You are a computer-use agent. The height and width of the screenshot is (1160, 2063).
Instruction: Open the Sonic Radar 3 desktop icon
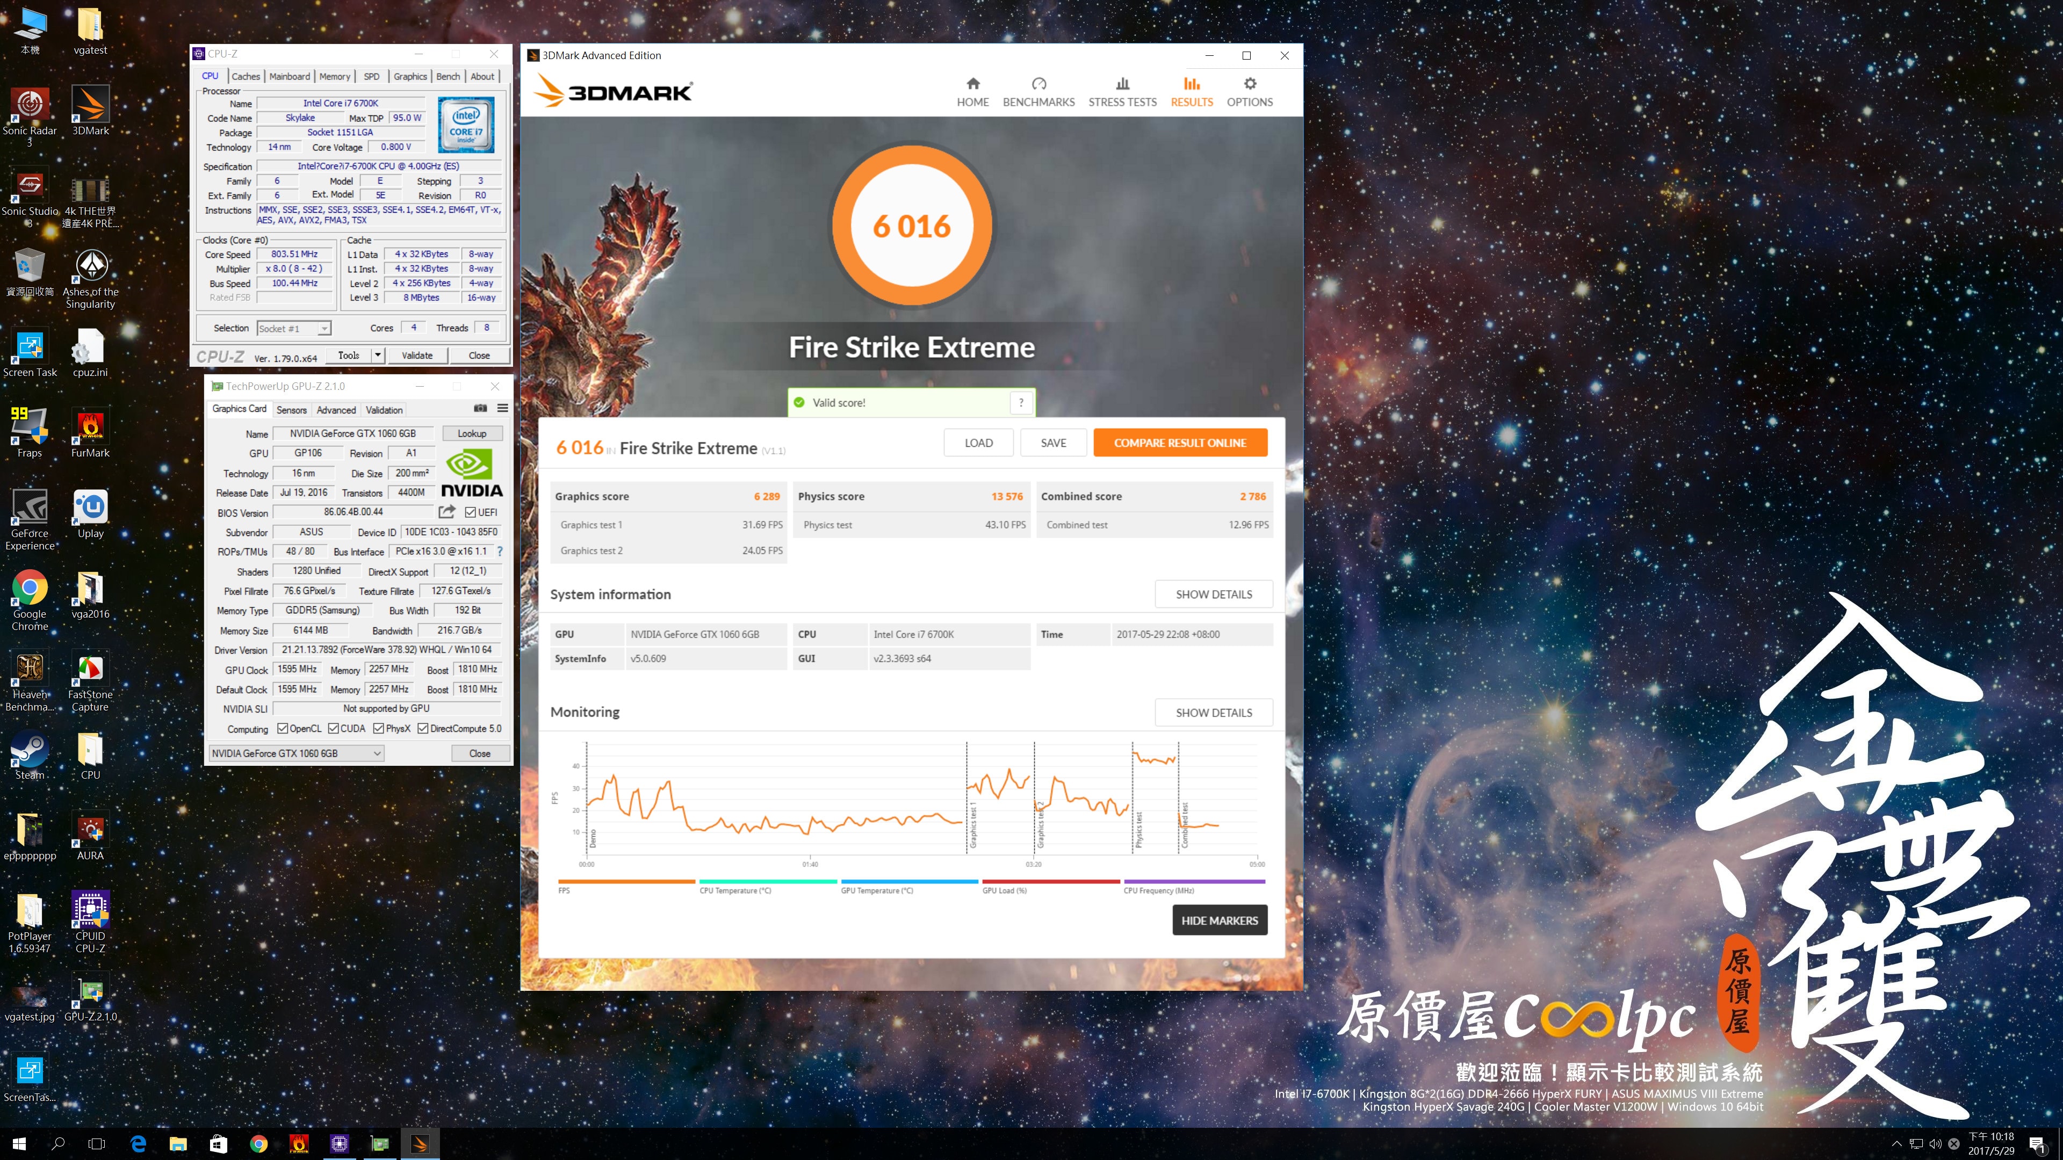point(30,117)
